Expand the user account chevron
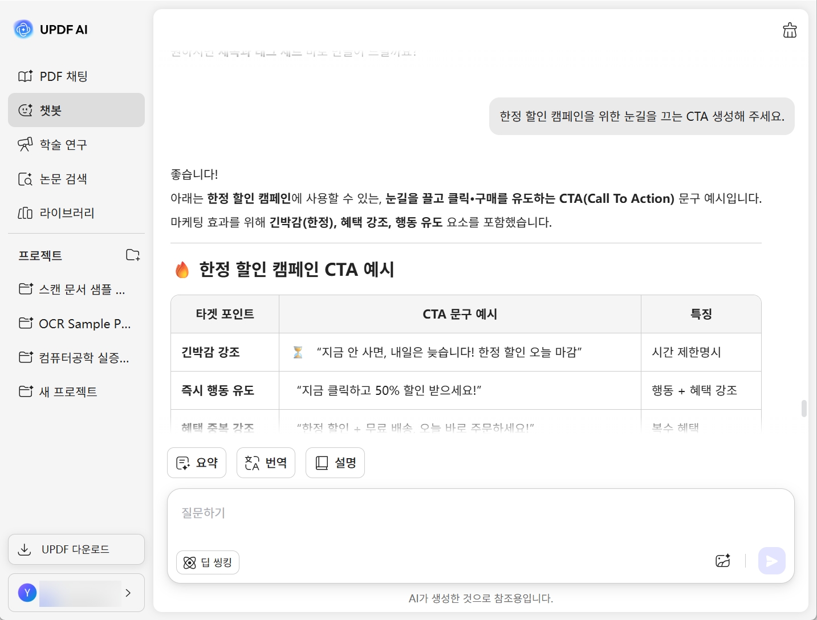Image resolution: width=817 pixels, height=620 pixels. point(128,593)
